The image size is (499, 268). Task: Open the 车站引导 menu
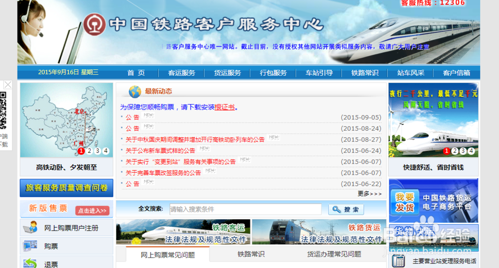[x=319, y=73]
